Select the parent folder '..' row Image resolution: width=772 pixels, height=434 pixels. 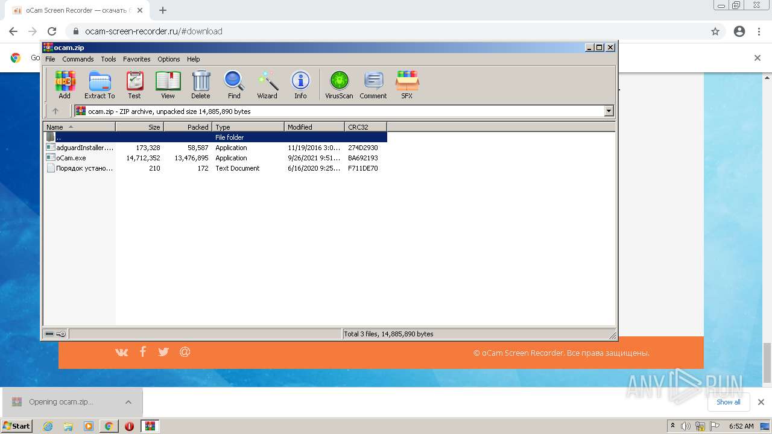(215, 137)
